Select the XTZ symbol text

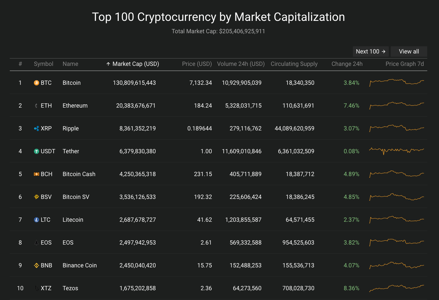(46, 288)
